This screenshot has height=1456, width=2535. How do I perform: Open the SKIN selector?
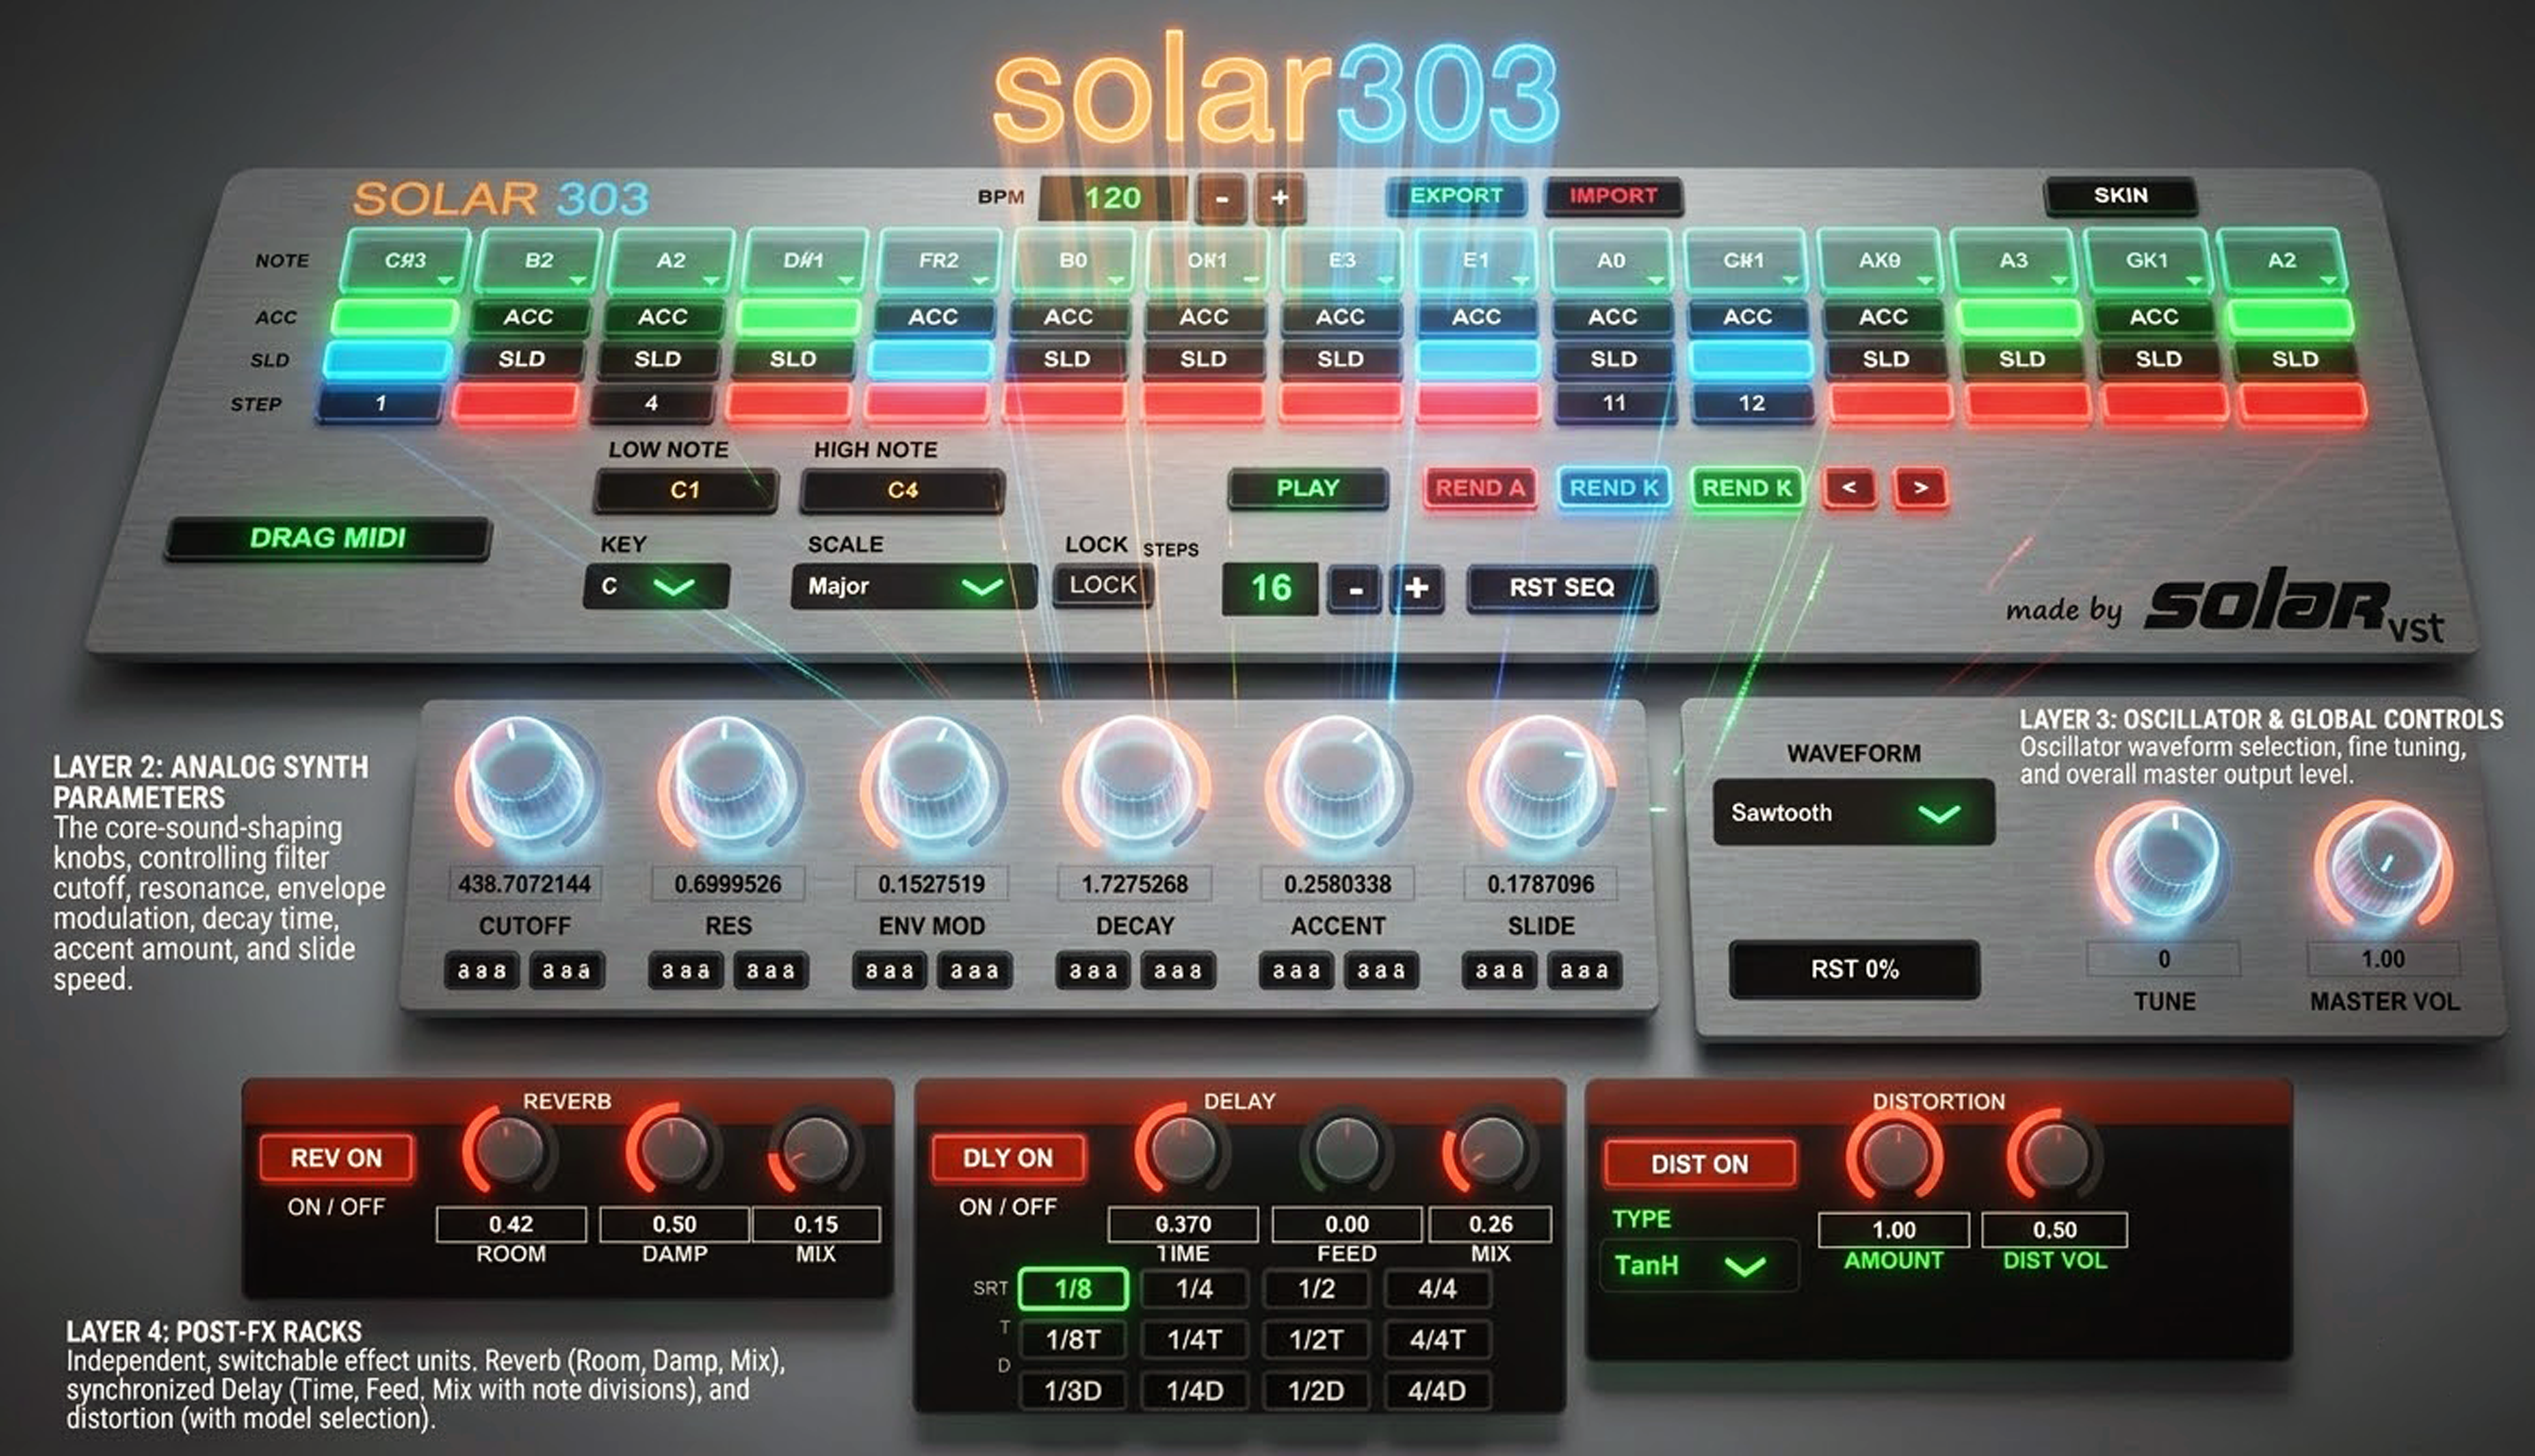(x=2120, y=196)
